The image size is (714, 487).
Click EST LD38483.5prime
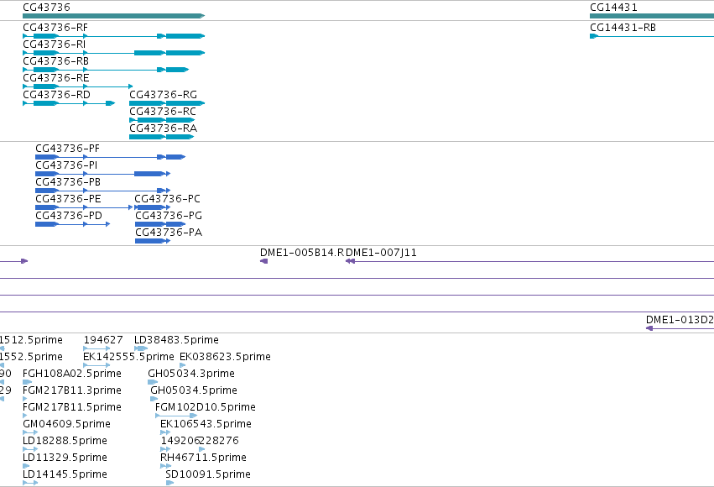tap(141, 349)
